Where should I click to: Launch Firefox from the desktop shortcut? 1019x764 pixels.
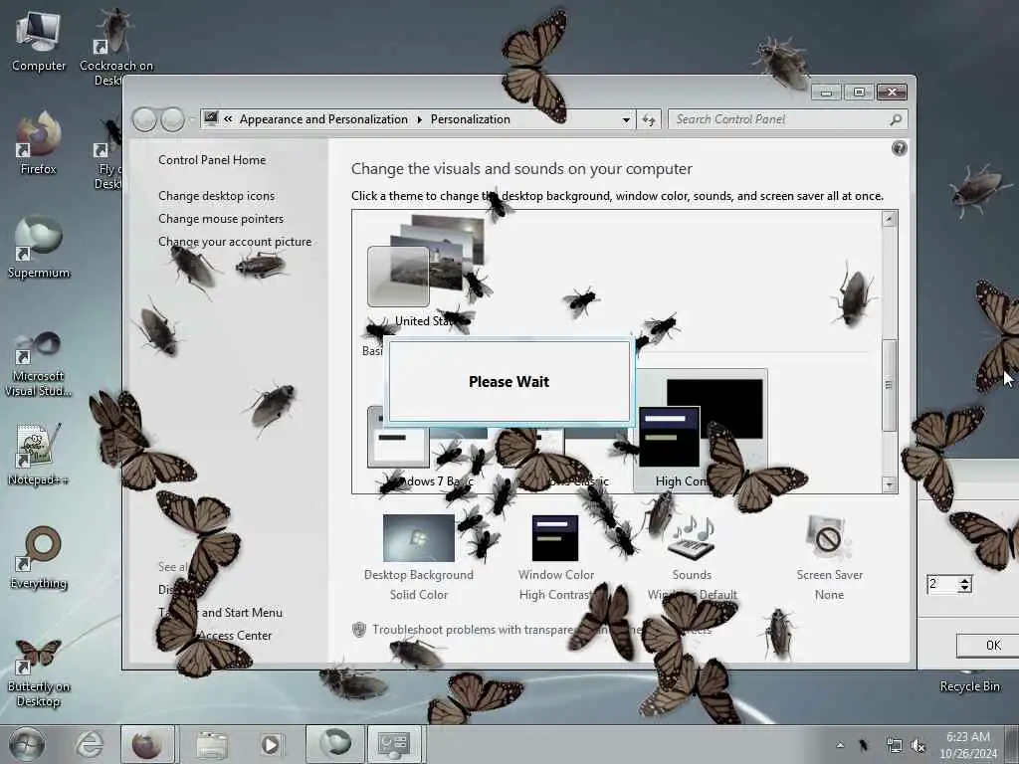coord(39,143)
